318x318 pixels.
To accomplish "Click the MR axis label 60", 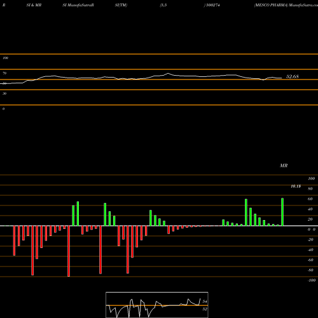I will 310,199.
